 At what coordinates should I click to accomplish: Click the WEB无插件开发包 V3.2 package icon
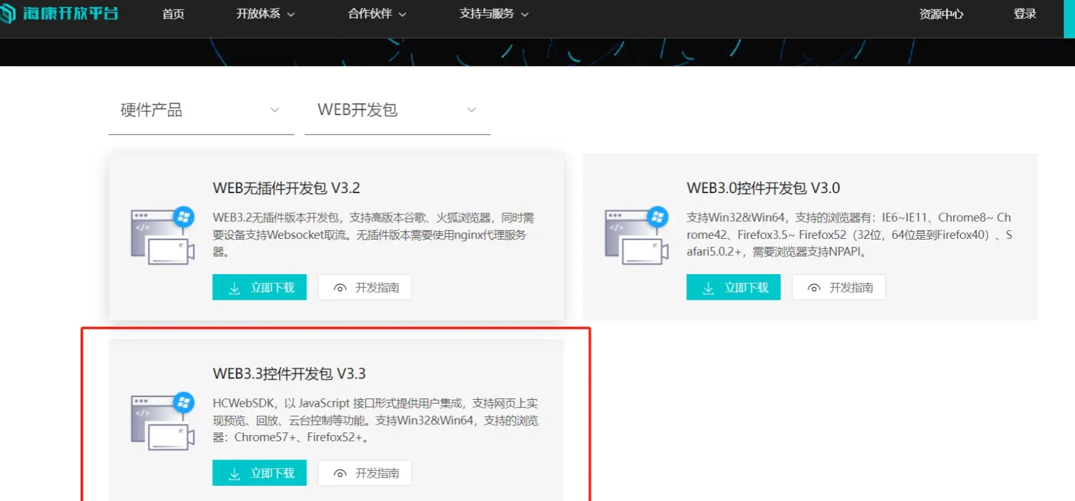pos(163,236)
